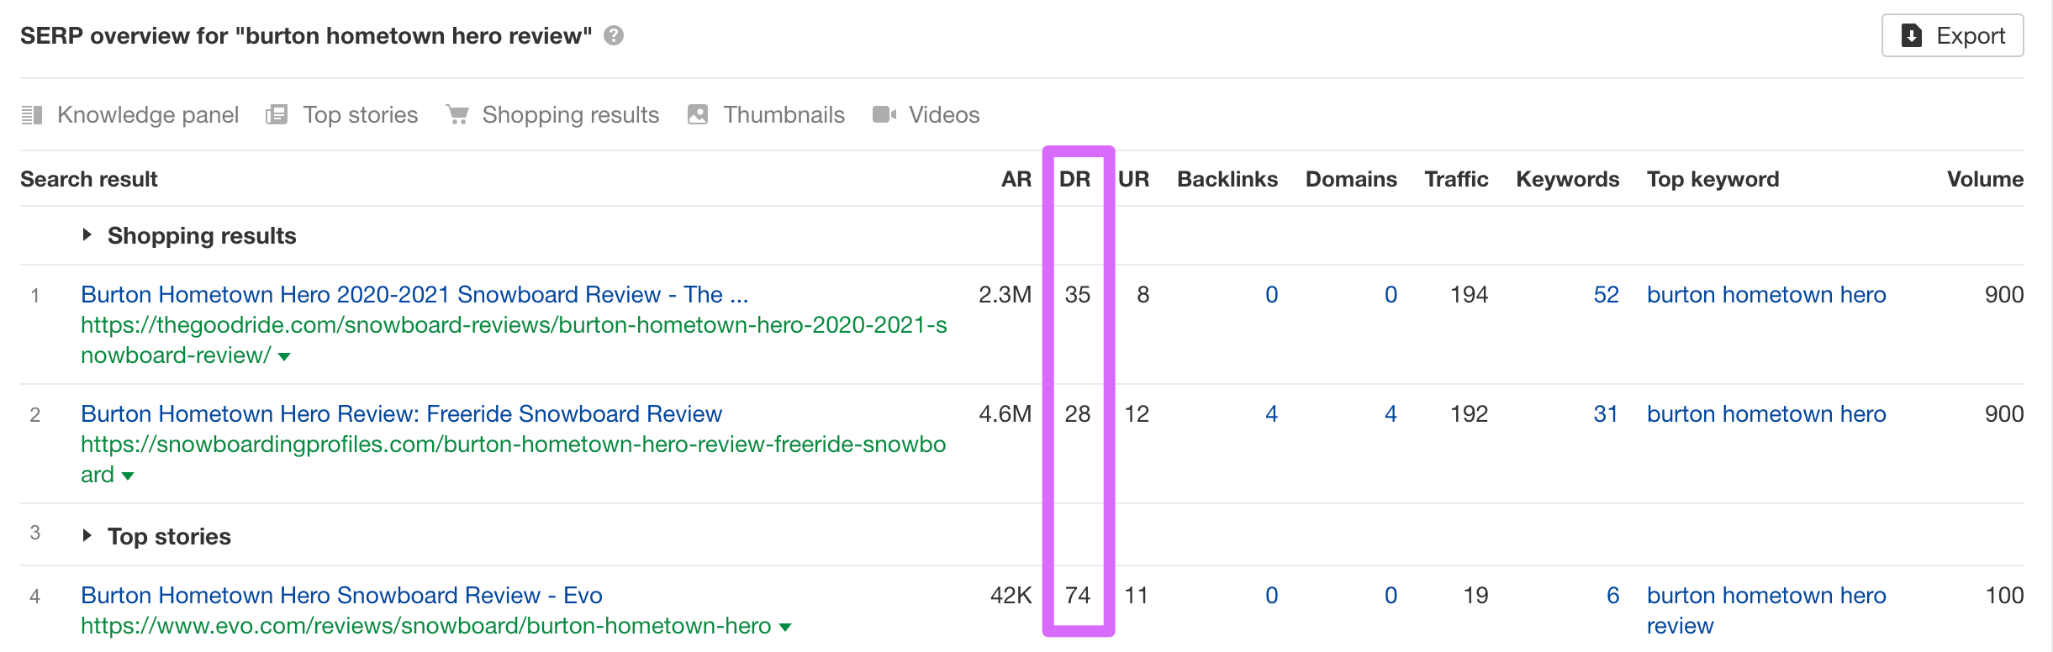Click top keyword in thegoodride.com row
The width and height of the screenshot is (2053, 652).
click(x=1766, y=295)
